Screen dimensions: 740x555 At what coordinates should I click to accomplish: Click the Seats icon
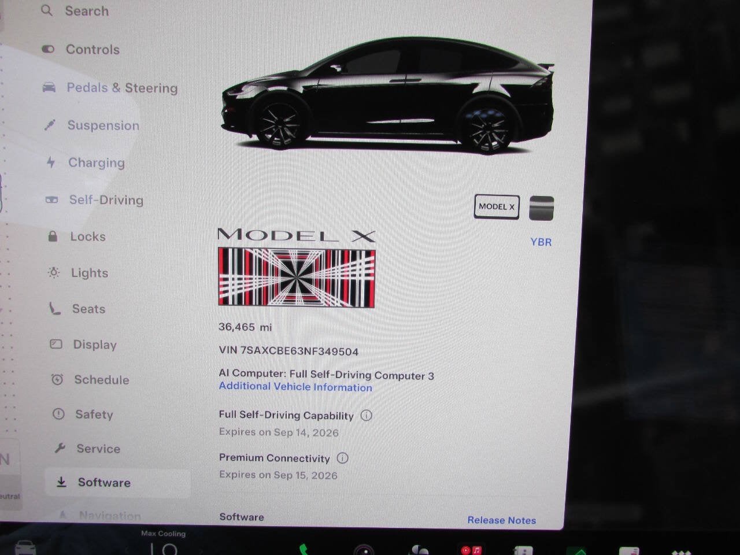point(55,308)
